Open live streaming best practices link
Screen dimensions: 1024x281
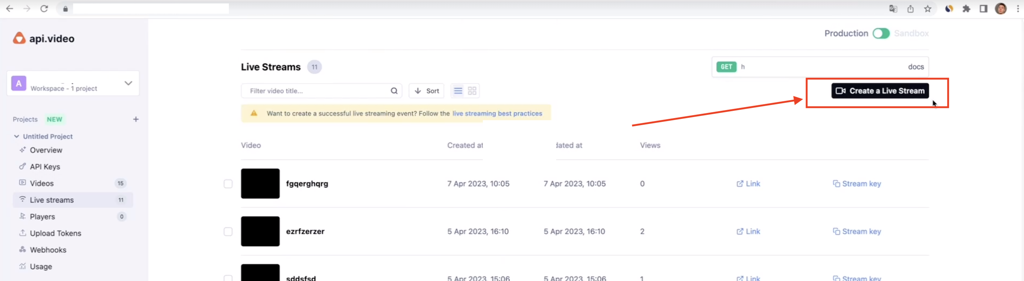[497, 113]
